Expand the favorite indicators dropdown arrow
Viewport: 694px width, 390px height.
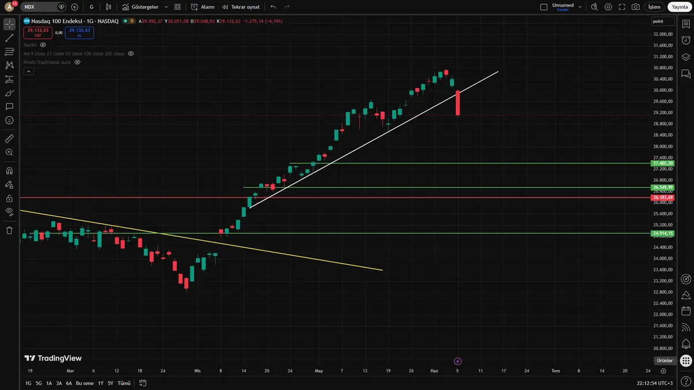point(166,7)
